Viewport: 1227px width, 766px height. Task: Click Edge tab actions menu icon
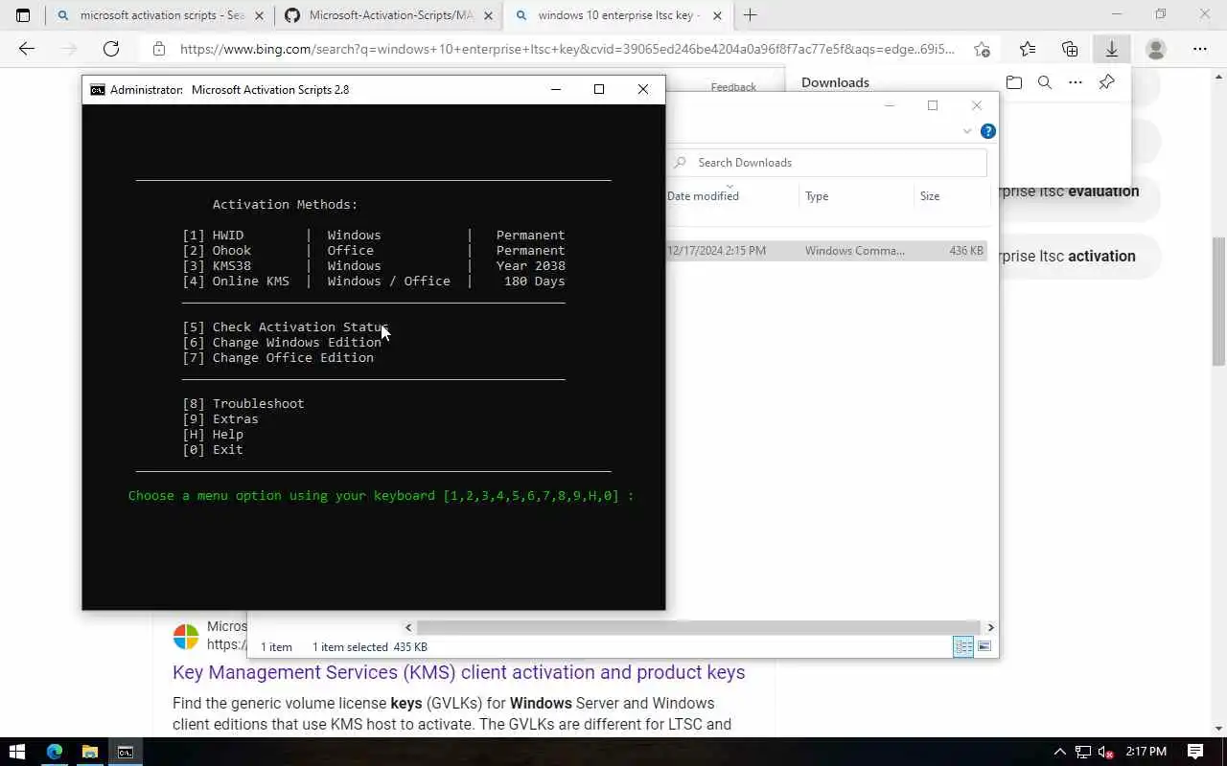(x=23, y=15)
